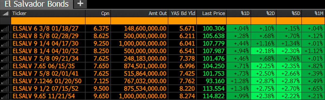Select ticker ELSALV 9 1/2 07/15/52

[46, 88]
